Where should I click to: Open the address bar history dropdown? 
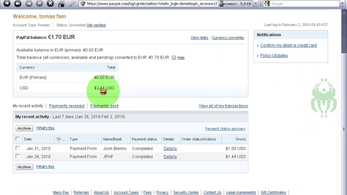pyautogui.click(x=255, y=4)
